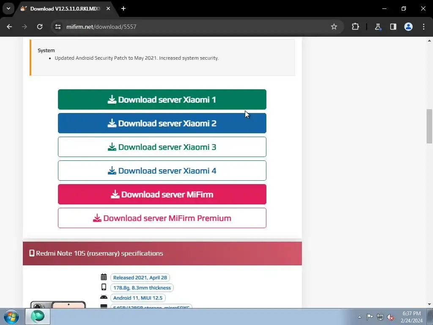Click the scrollbar down arrow
The height and width of the screenshot is (325, 433).
[429, 305]
